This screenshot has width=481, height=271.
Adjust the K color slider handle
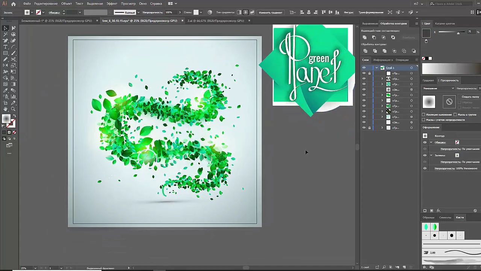(x=458, y=33)
